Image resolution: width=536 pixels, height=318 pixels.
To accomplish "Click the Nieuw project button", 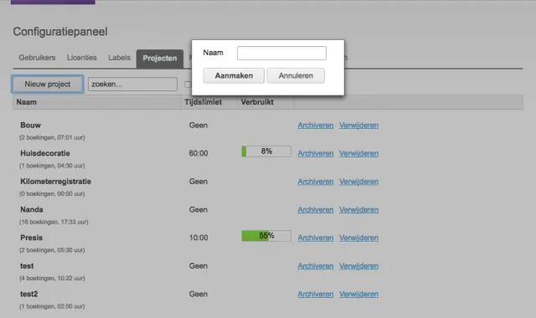I will pyautogui.click(x=48, y=85).
